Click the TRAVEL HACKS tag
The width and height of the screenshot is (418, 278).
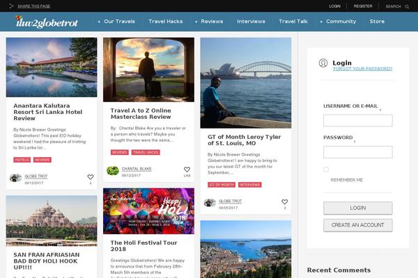tap(146, 152)
